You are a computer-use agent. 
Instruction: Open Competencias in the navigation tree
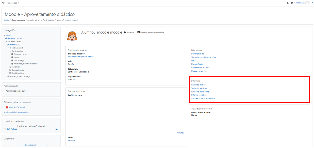click(x=18, y=70)
